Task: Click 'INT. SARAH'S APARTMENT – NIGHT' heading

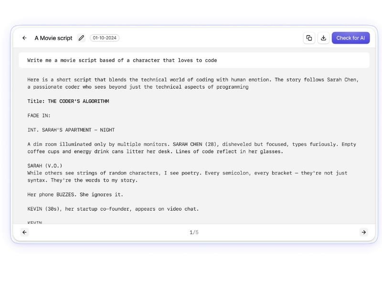Action: [x=71, y=130]
